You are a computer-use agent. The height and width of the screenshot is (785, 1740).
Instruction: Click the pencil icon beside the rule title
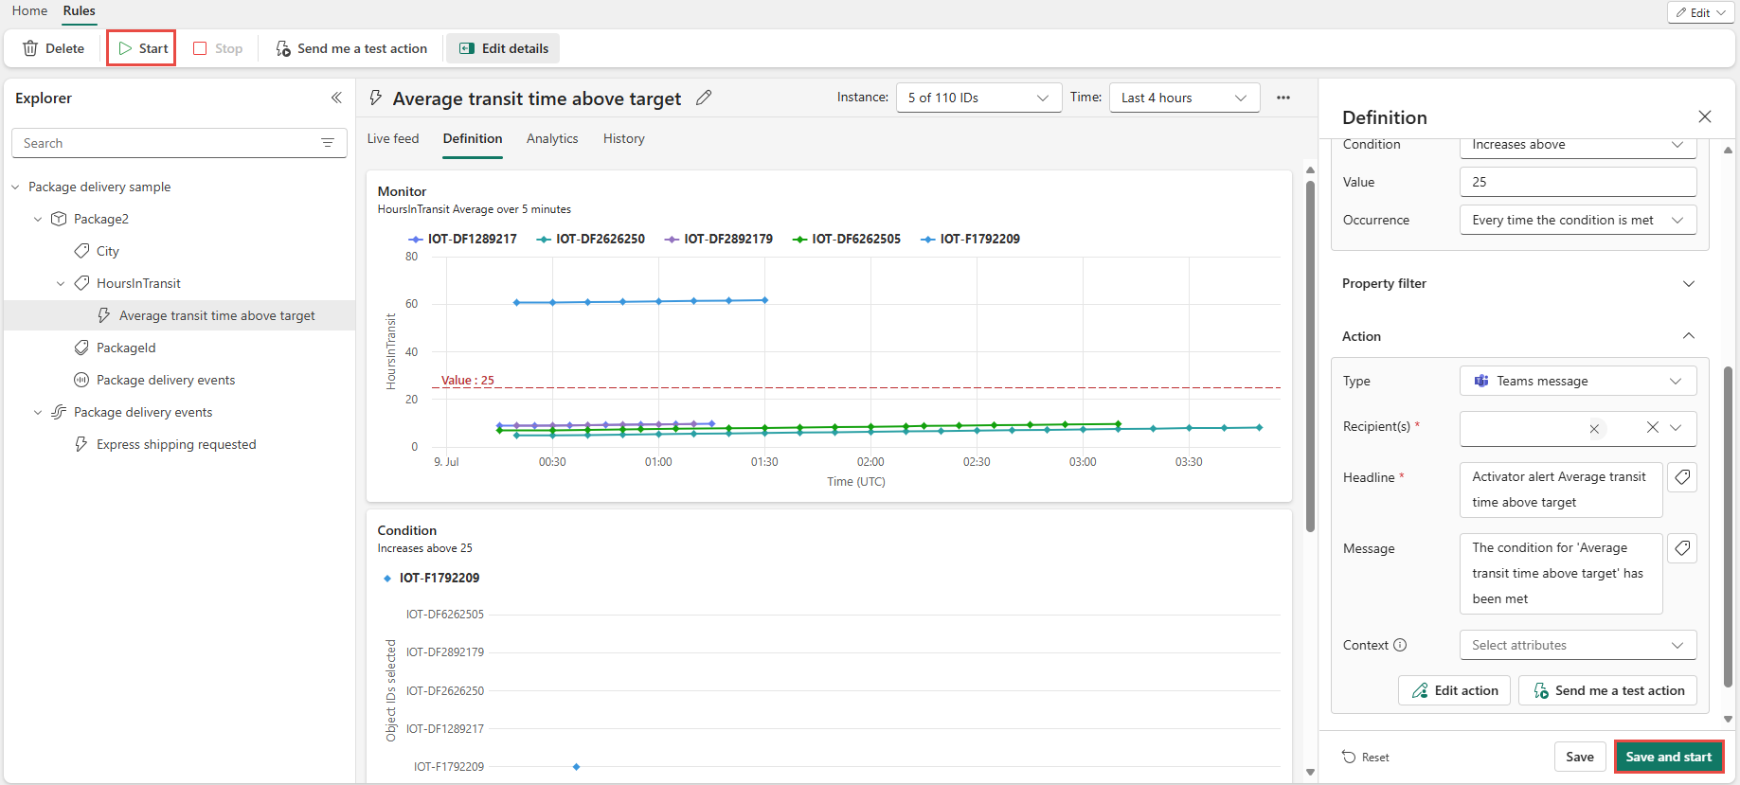coord(704,98)
